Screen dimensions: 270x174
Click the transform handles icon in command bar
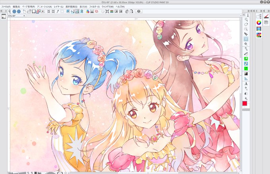coord(107,12)
